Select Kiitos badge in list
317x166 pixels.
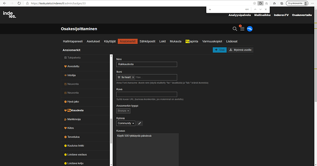click(x=85, y=128)
